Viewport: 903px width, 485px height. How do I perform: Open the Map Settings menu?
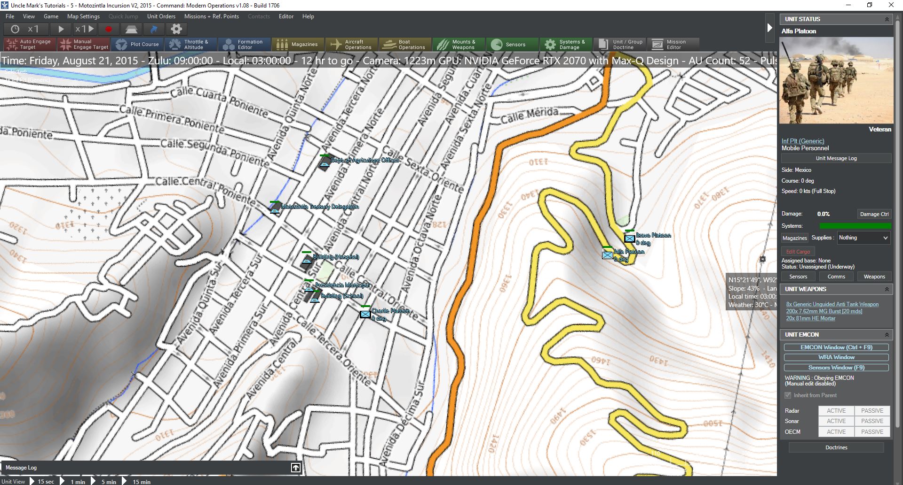pos(83,16)
